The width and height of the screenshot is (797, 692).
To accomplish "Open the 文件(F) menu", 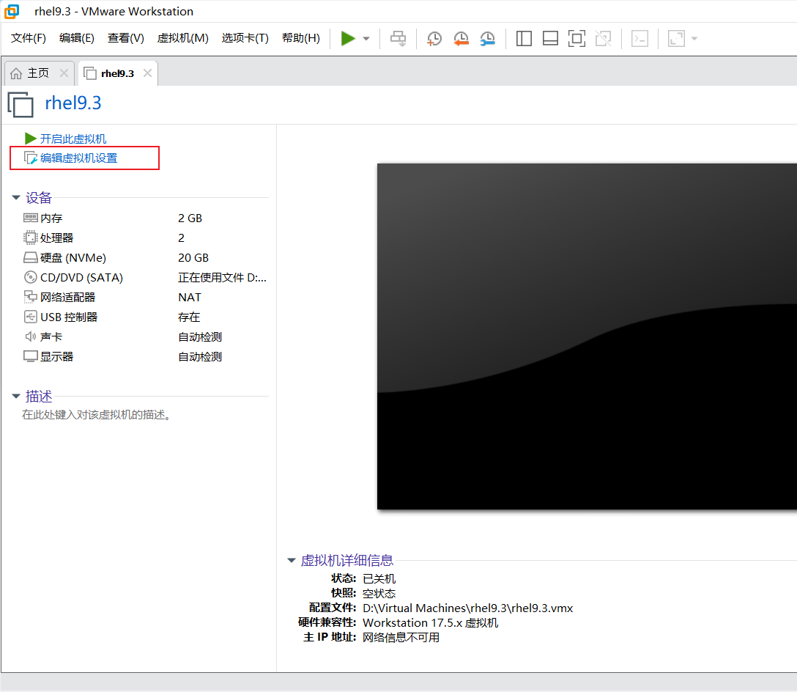I will coord(29,38).
